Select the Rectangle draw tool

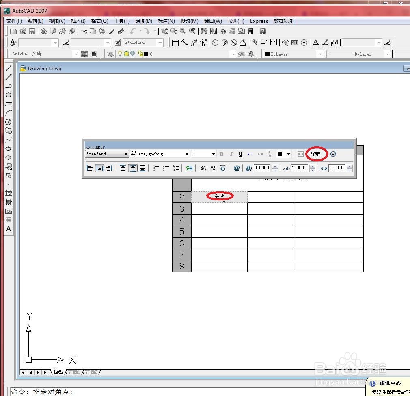pos(9,104)
